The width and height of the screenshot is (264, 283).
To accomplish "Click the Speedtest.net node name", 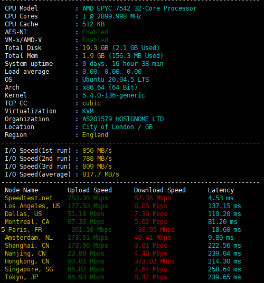I will 29,198.
